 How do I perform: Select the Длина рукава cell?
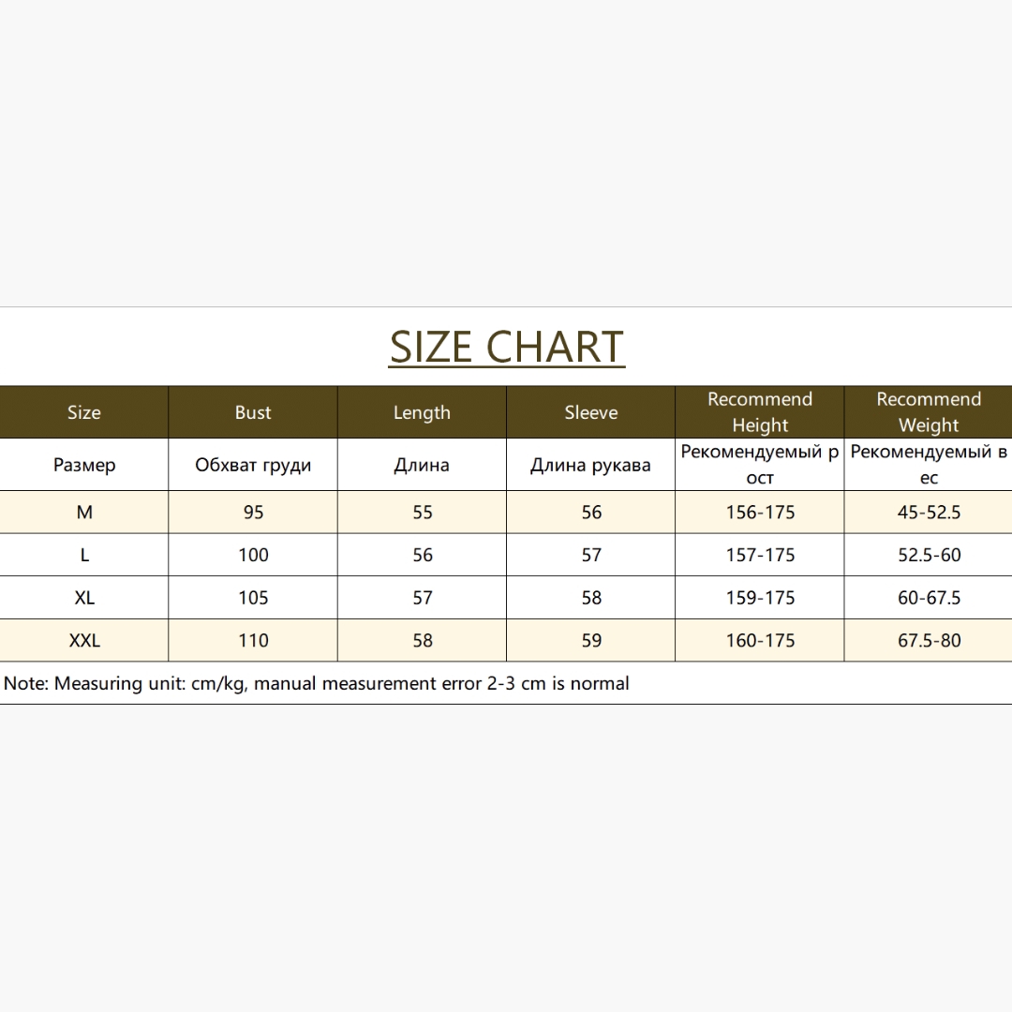(x=591, y=465)
